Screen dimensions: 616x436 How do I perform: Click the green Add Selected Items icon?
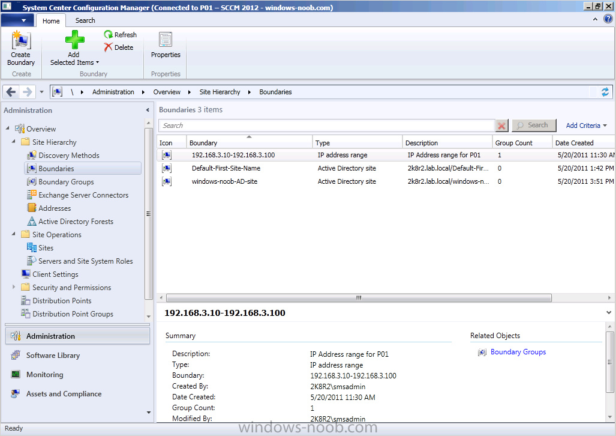pos(74,40)
